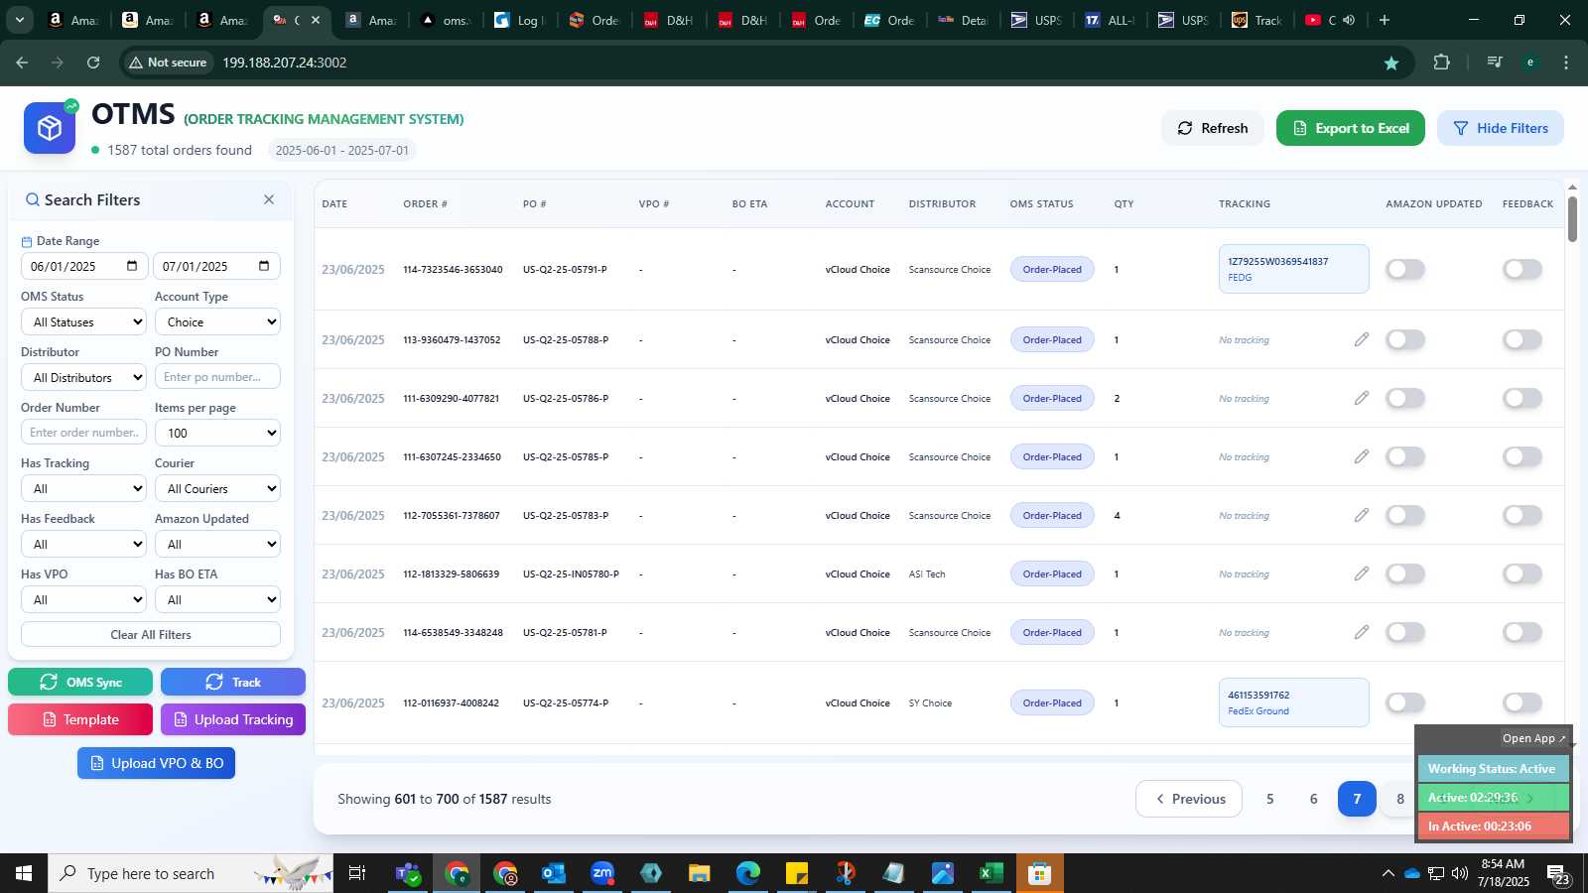Edit tracking for order 113-9360479-1437052
The height and width of the screenshot is (893, 1588).
pyautogui.click(x=1362, y=339)
